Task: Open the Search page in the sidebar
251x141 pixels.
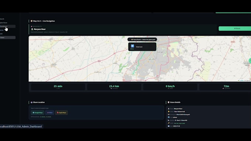Action: (x=2, y=19)
